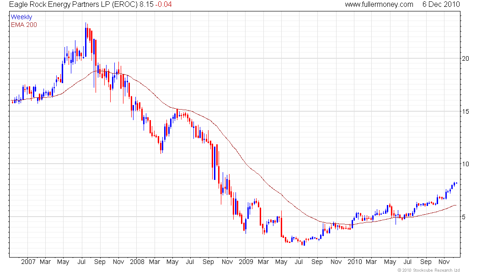Click the 6 Dec 2010 date label

tap(441, 5)
